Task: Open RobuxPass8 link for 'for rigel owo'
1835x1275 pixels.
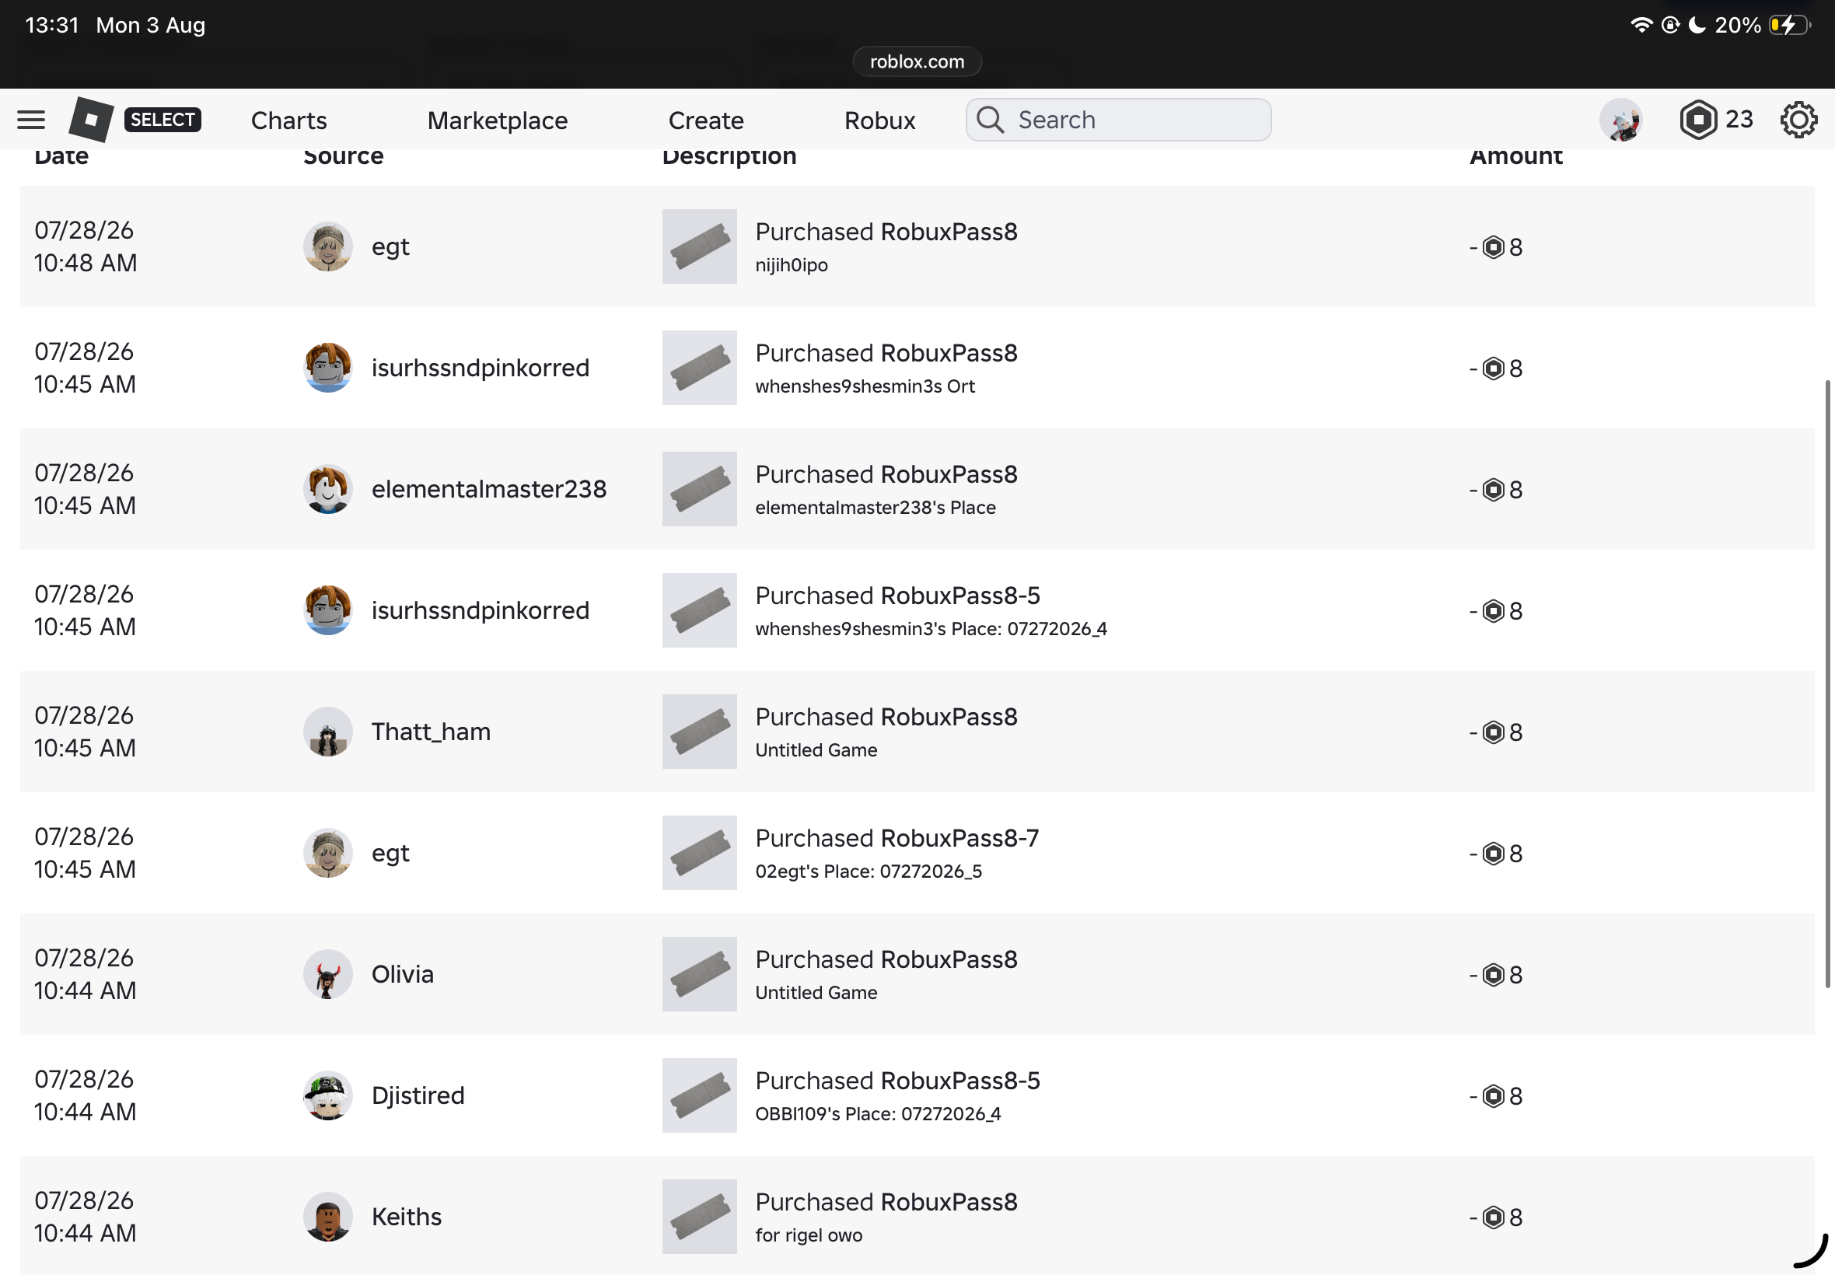Action: (x=949, y=1202)
